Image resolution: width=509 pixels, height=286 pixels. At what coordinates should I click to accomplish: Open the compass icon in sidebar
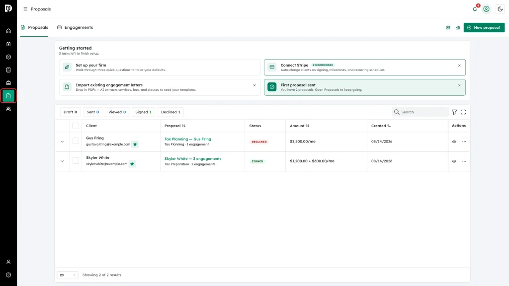point(8,57)
